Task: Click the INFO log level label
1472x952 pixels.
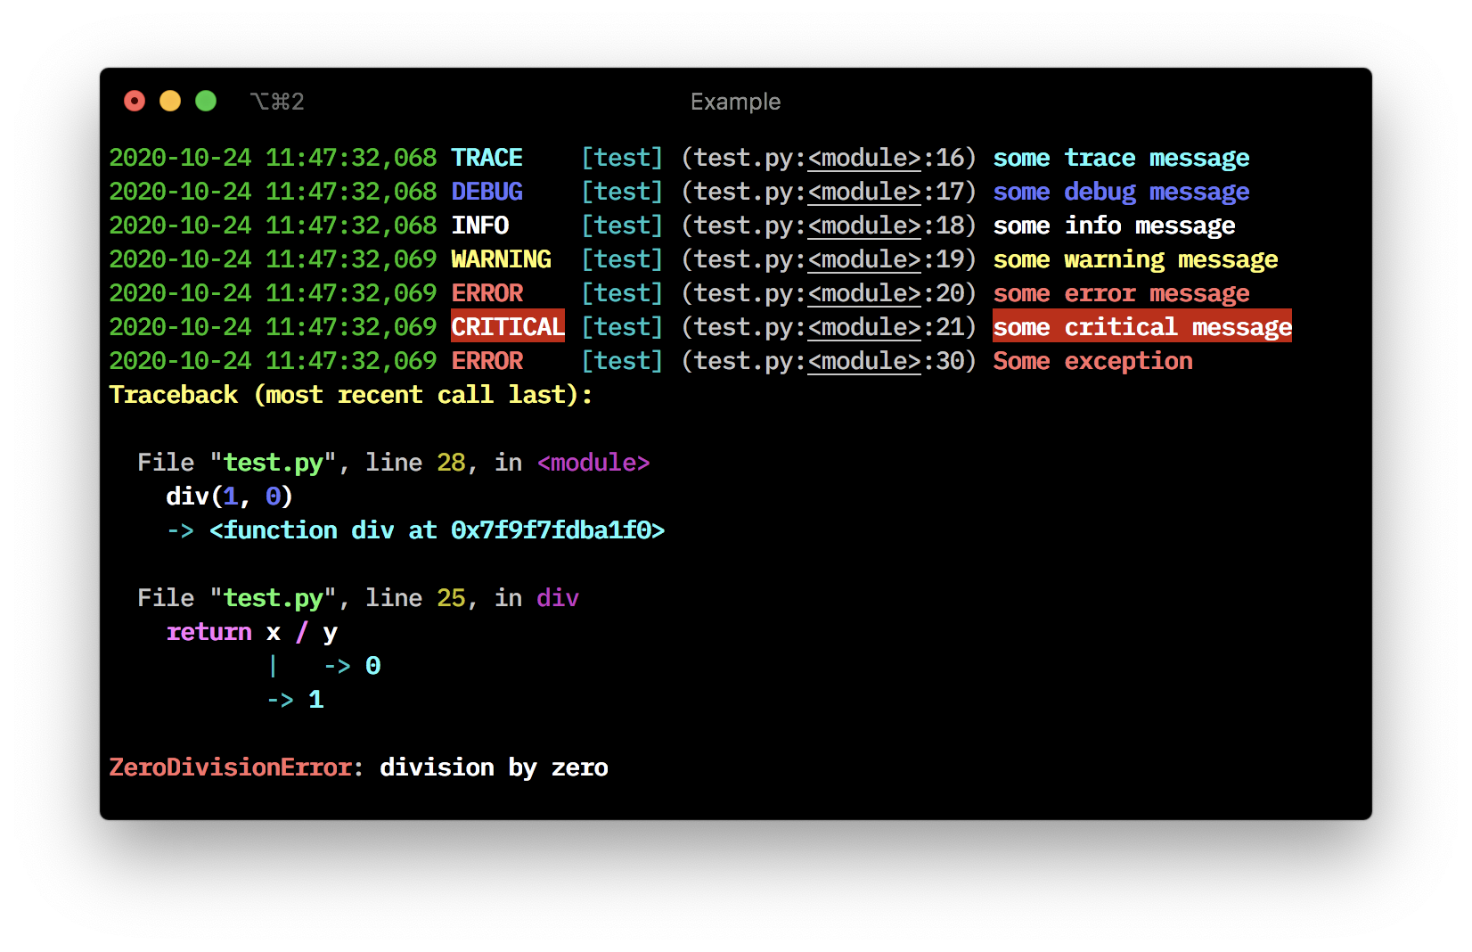Action: pyautogui.click(x=479, y=226)
